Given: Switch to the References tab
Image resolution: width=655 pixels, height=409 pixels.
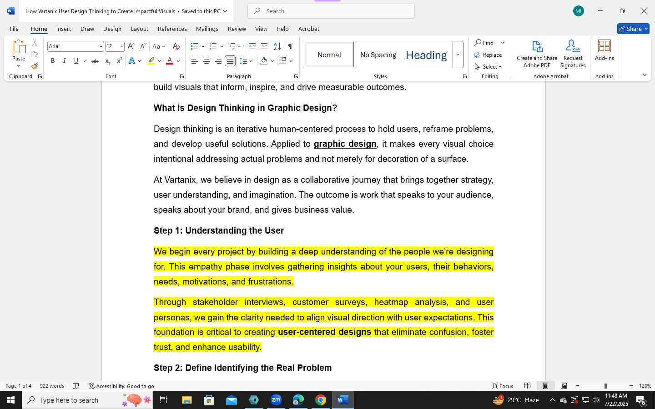Looking at the screenshot, I should pyautogui.click(x=172, y=29).
